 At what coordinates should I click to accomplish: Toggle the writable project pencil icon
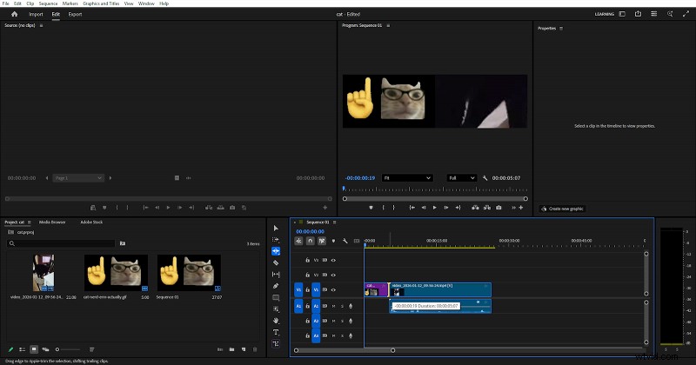point(10,349)
